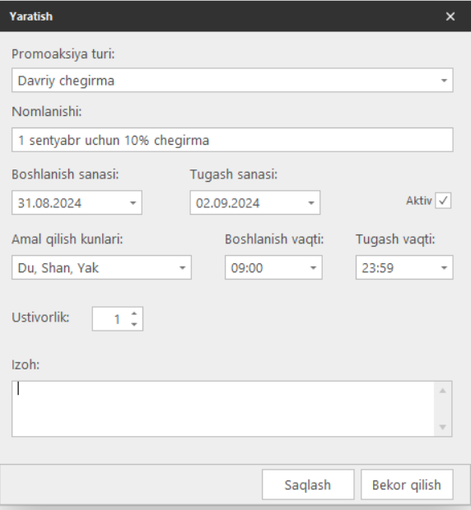Screen dimensions: 471x510
Task: Click the 31.08.2024 start date text
Action: click(x=49, y=203)
